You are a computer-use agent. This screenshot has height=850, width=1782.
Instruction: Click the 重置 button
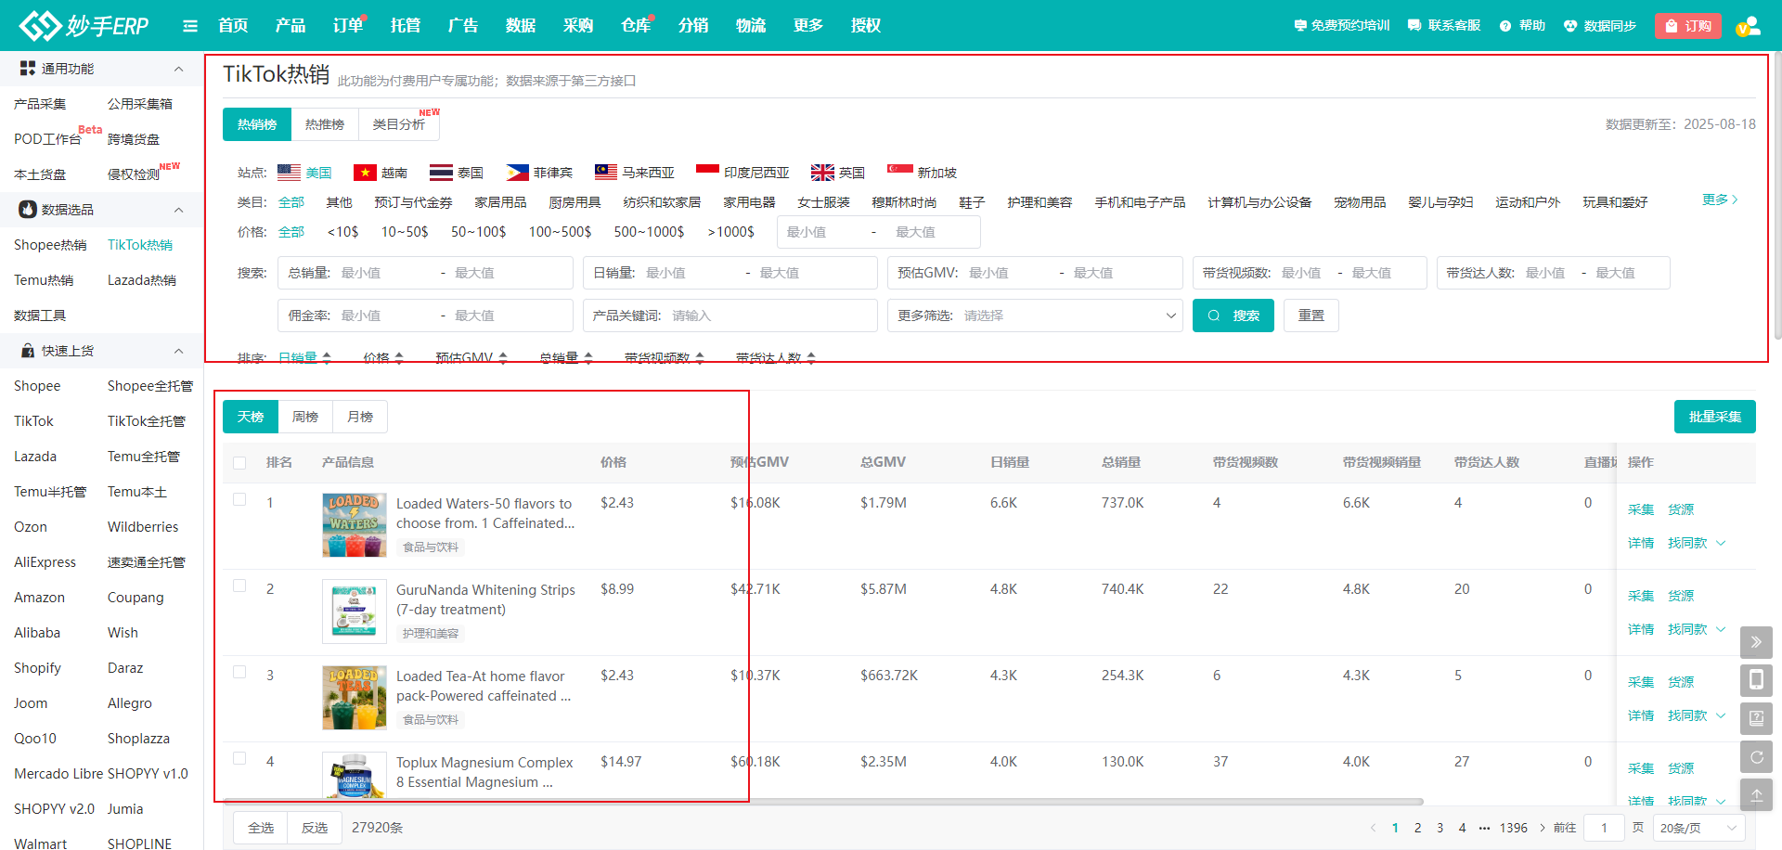pyautogui.click(x=1311, y=316)
